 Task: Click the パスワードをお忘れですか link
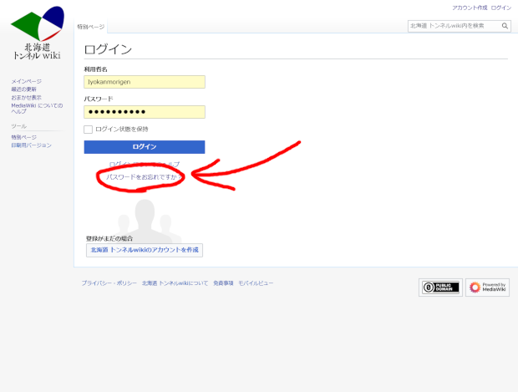[141, 177]
